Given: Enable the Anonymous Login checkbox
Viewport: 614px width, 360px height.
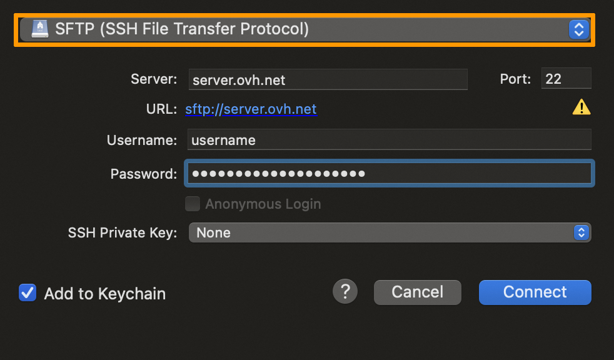Looking at the screenshot, I should [x=193, y=204].
